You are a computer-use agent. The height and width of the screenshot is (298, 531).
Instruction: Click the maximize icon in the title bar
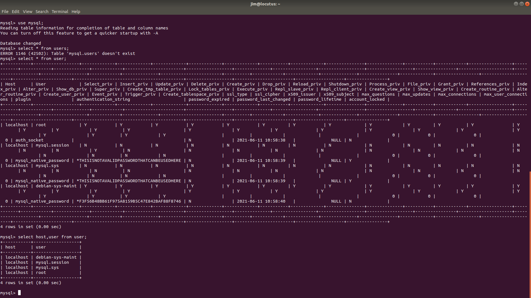point(521,4)
